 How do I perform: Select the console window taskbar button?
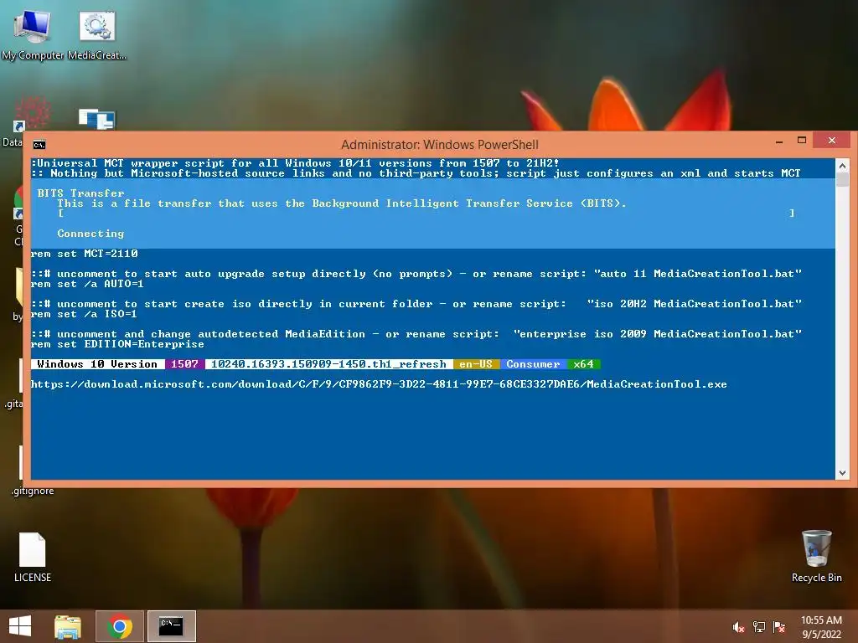click(x=171, y=626)
